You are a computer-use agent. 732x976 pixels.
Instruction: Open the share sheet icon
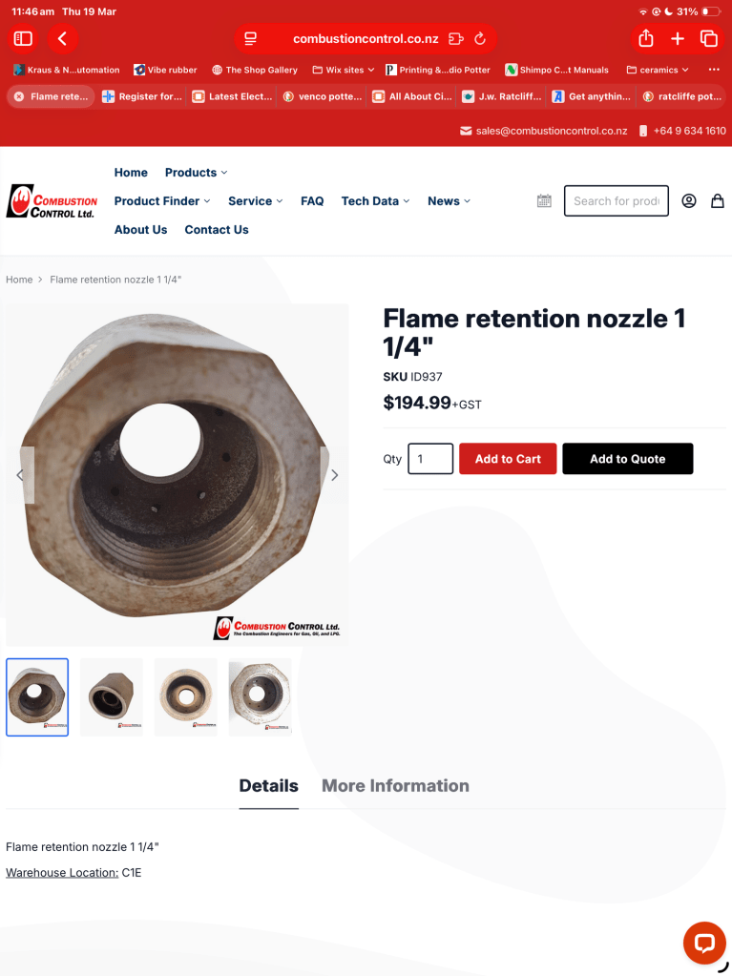pos(645,38)
